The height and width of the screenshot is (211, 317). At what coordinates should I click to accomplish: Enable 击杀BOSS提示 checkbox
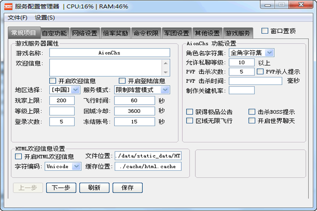[252, 112]
